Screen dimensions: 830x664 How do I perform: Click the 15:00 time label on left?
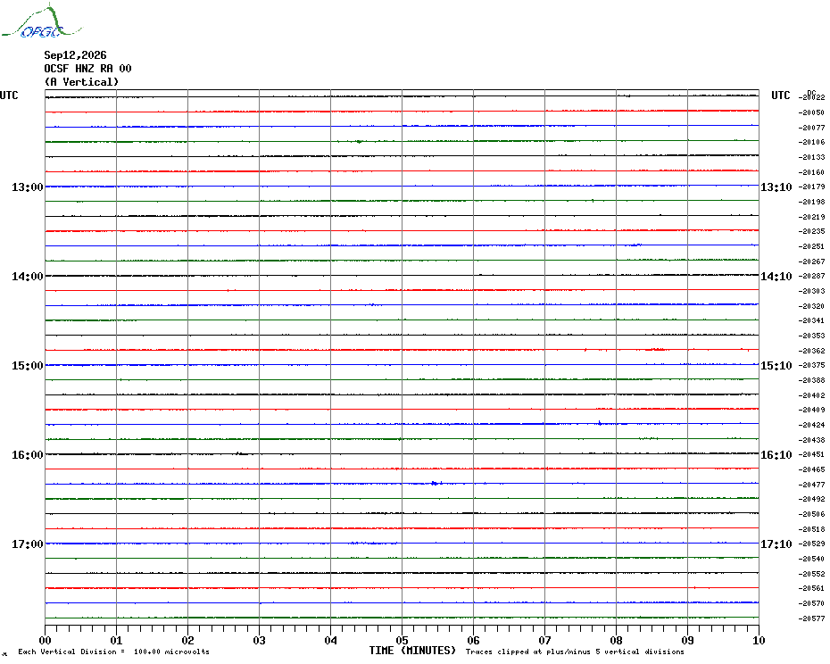click(x=27, y=366)
